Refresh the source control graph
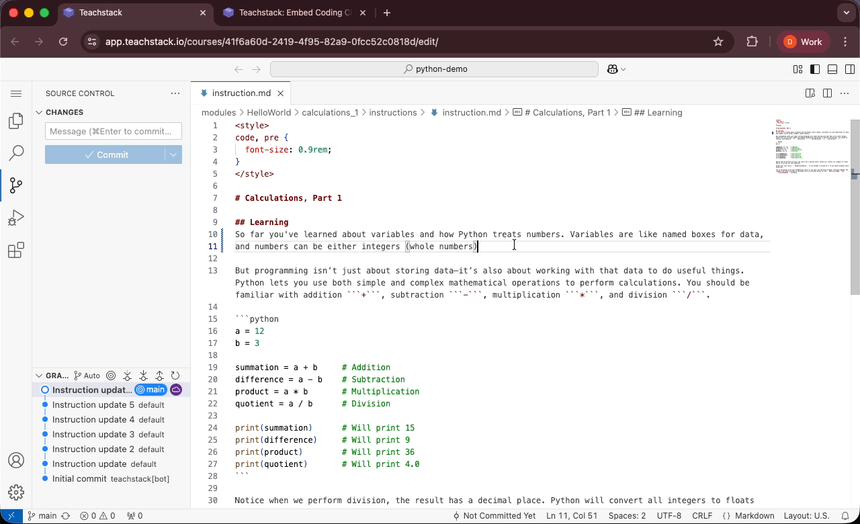860x524 pixels. [x=175, y=376]
